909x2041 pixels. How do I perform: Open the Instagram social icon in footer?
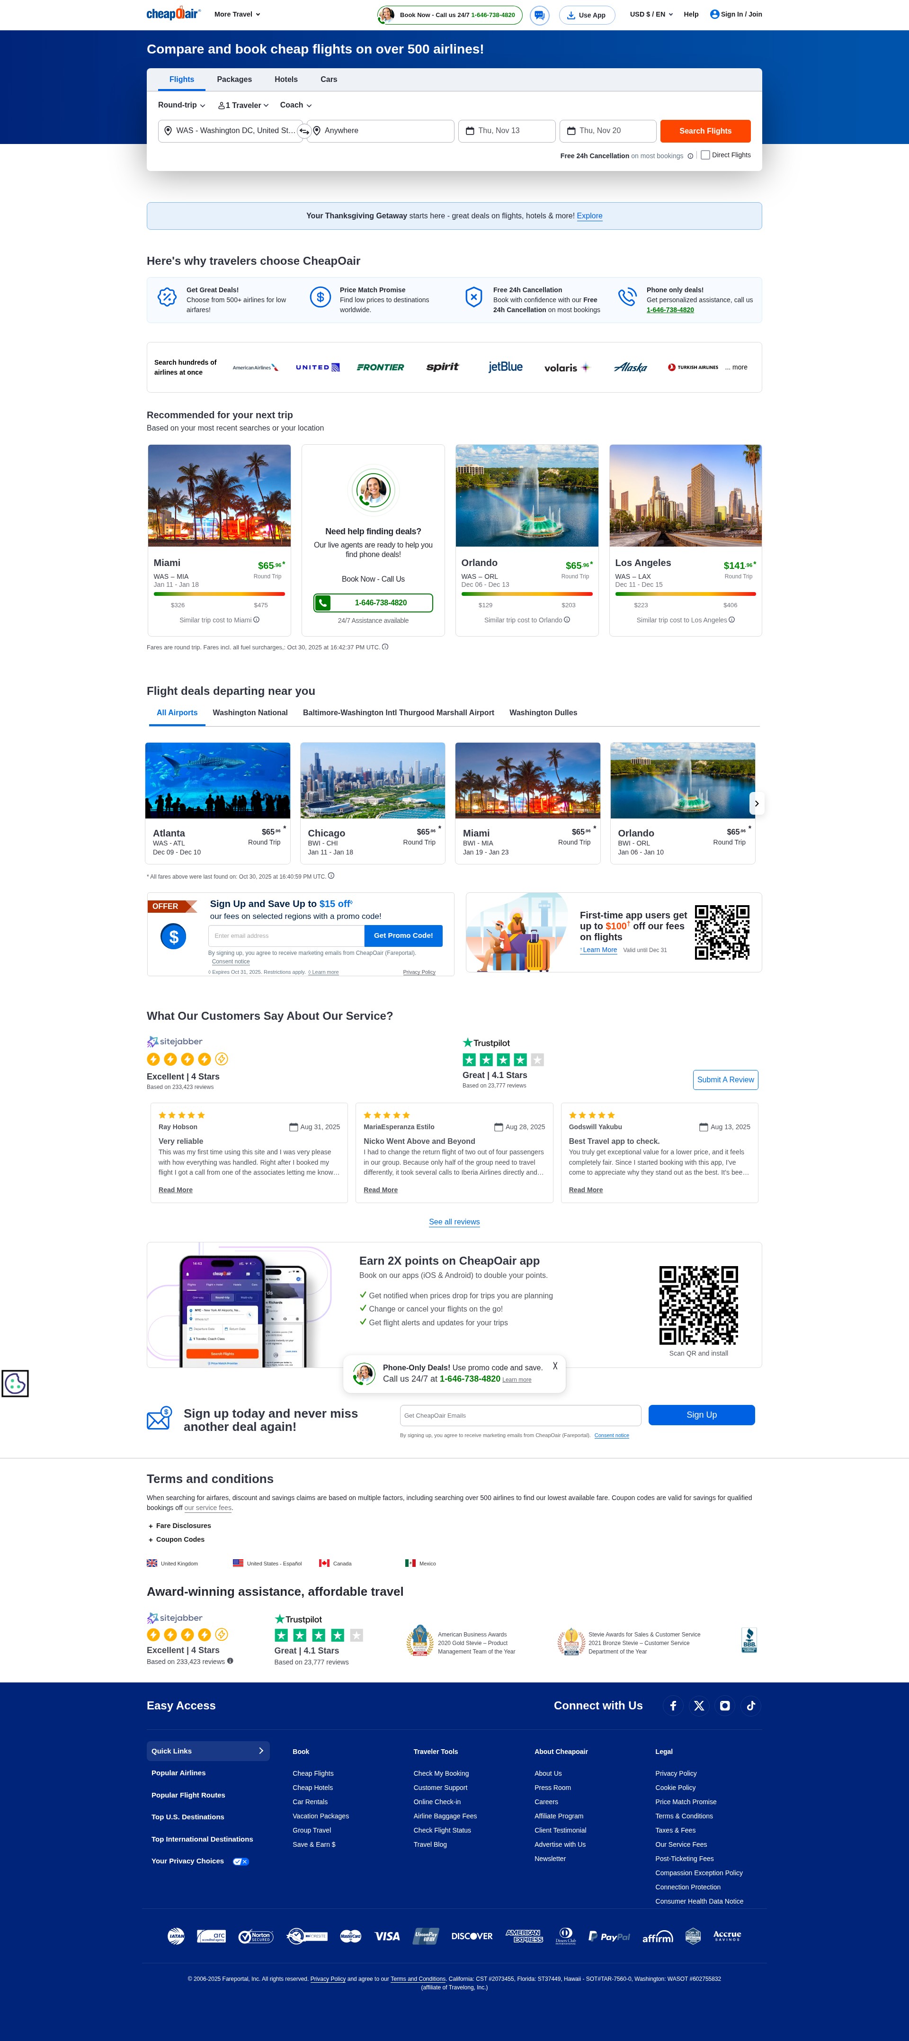click(x=724, y=1706)
